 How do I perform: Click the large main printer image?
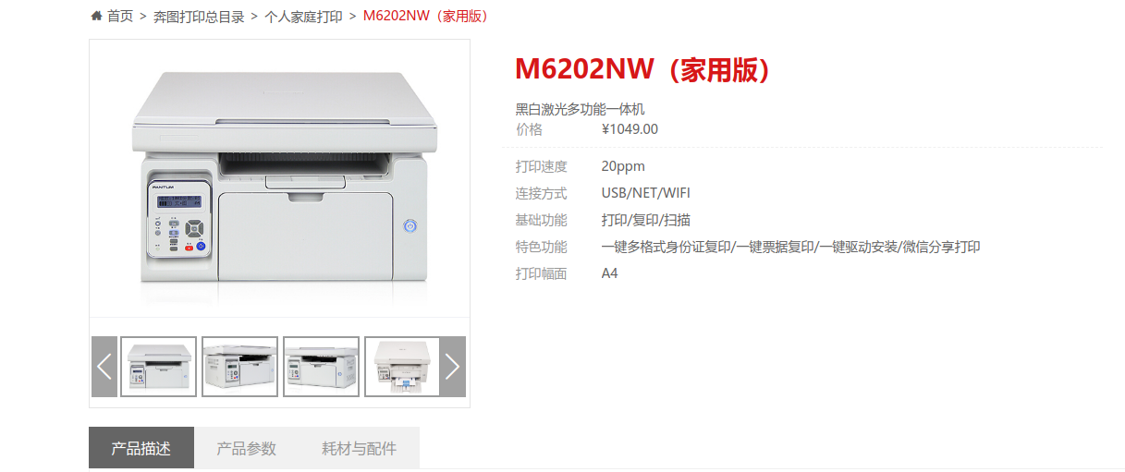pyautogui.click(x=280, y=178)
